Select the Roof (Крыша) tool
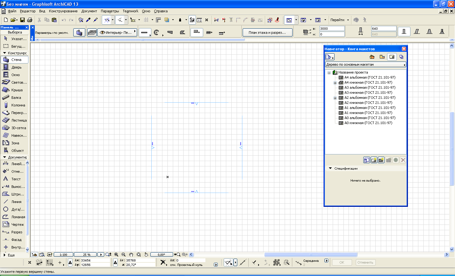The height and width of the screenshot is (276, 455). tap(15, 90)
